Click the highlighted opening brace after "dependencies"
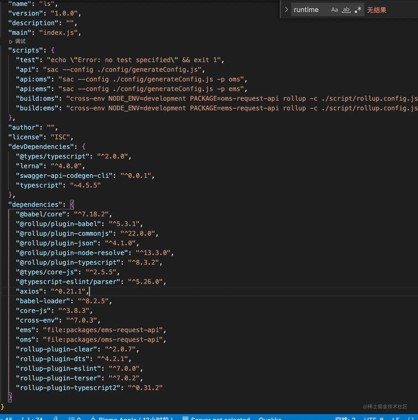The height and width of the screenshot is (420, 418). 72,204
